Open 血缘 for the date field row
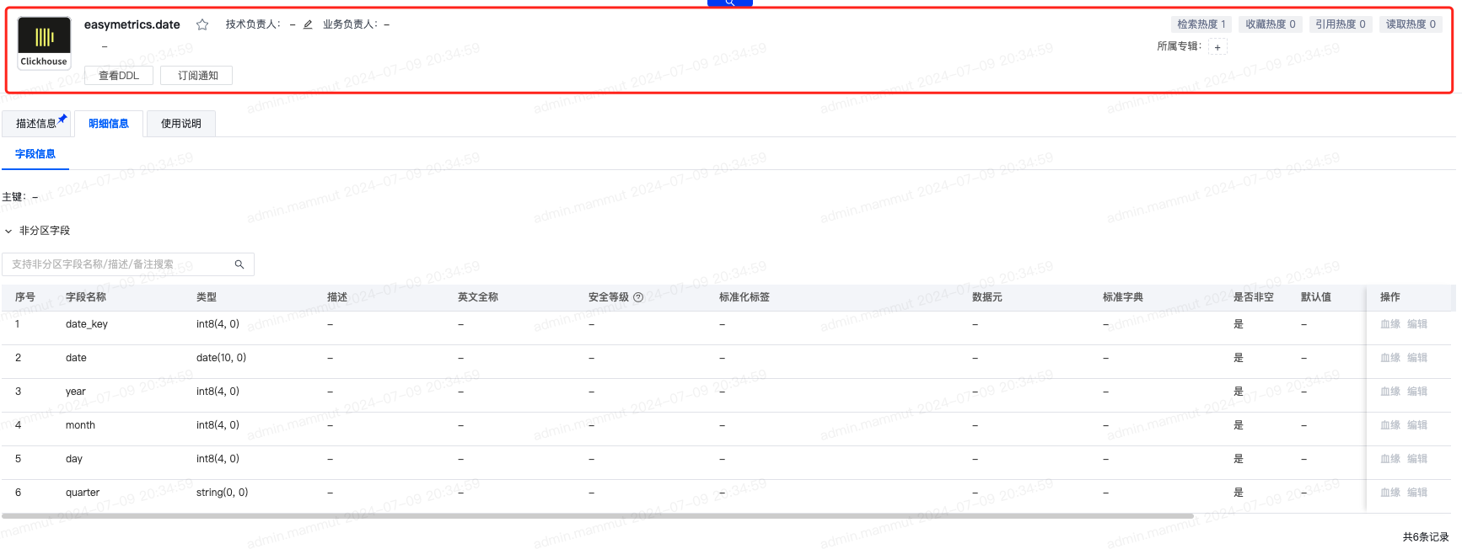 [x=1390, y=358]
